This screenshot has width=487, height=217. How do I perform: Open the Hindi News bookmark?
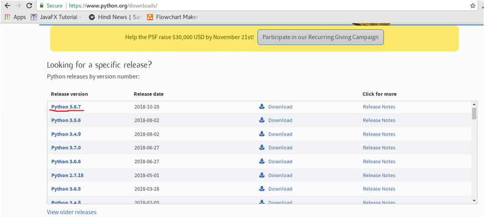coord(115,17)
